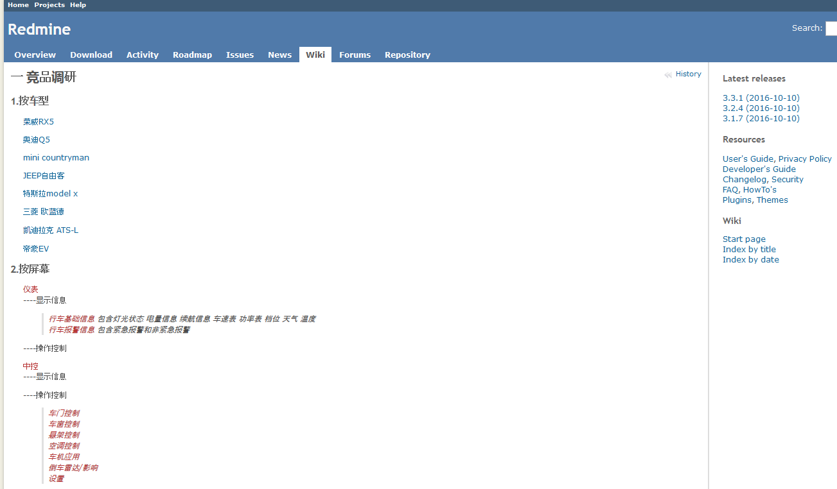Open Index by title
Image resolution: width=837 pixels, height=489 pixels.
click(749, 249)
